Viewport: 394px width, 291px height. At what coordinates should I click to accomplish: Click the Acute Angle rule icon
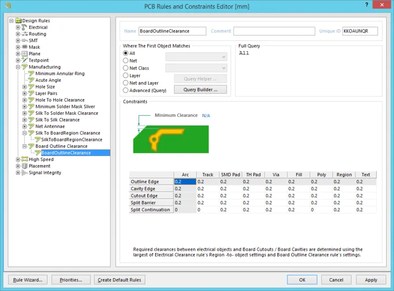[x=31, y=80]
